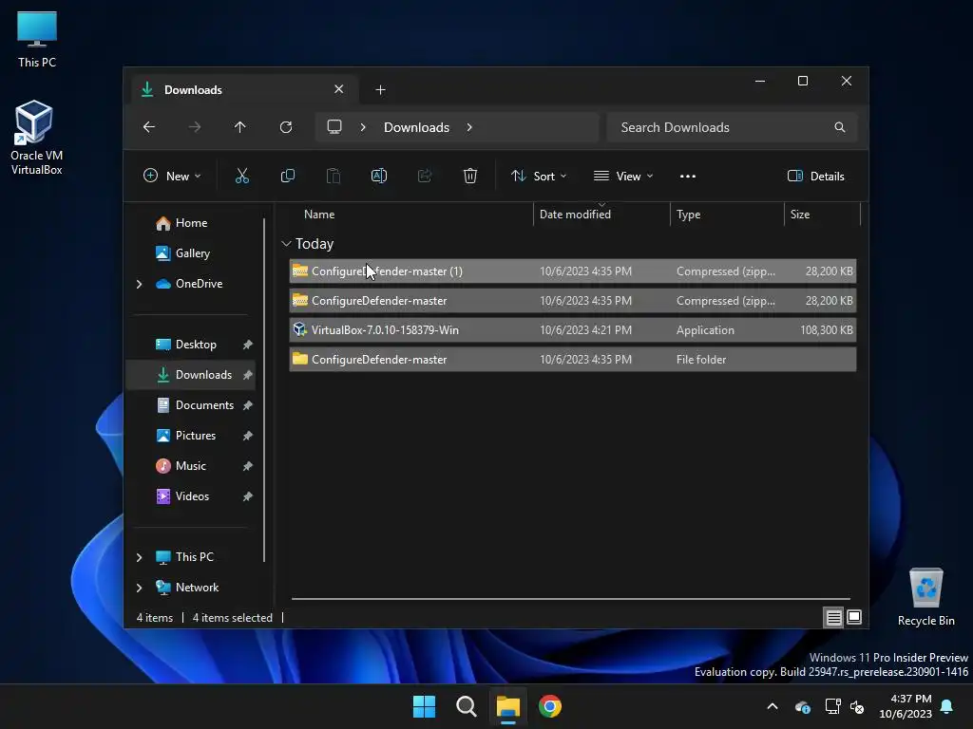The height and width of the screenshot is (729, 973).
Task: Click the OneDrive tray icon
Action: 802,706
